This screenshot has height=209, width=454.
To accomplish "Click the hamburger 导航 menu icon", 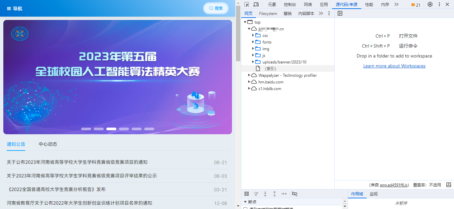I will [9, 9].
